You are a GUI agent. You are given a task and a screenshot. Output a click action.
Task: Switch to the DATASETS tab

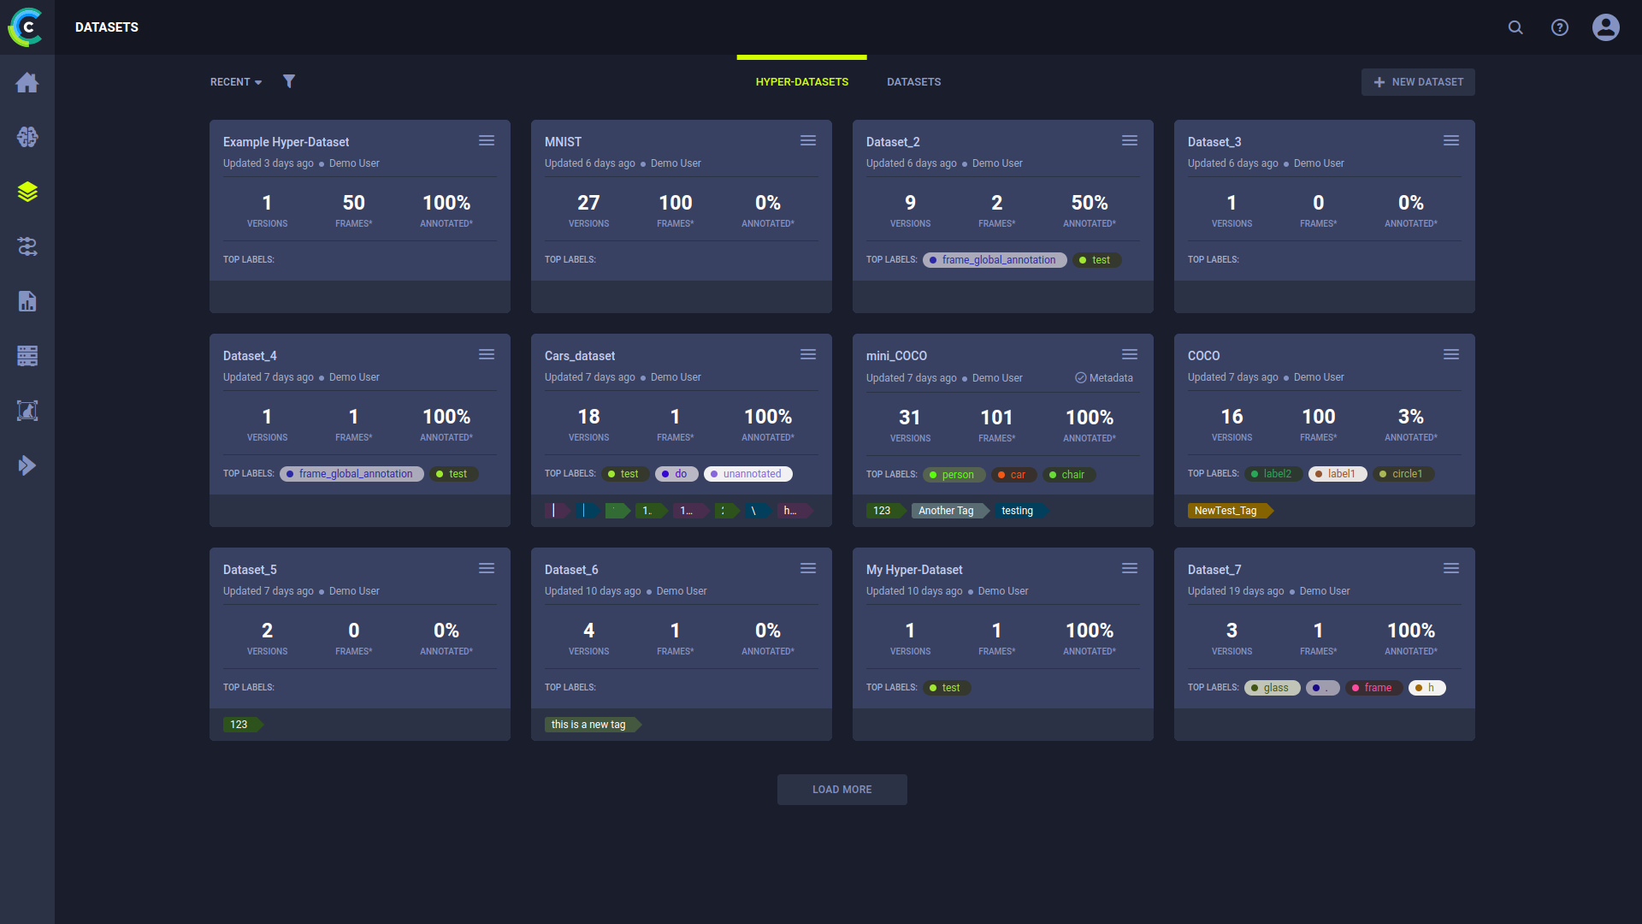tap(913, 81)
